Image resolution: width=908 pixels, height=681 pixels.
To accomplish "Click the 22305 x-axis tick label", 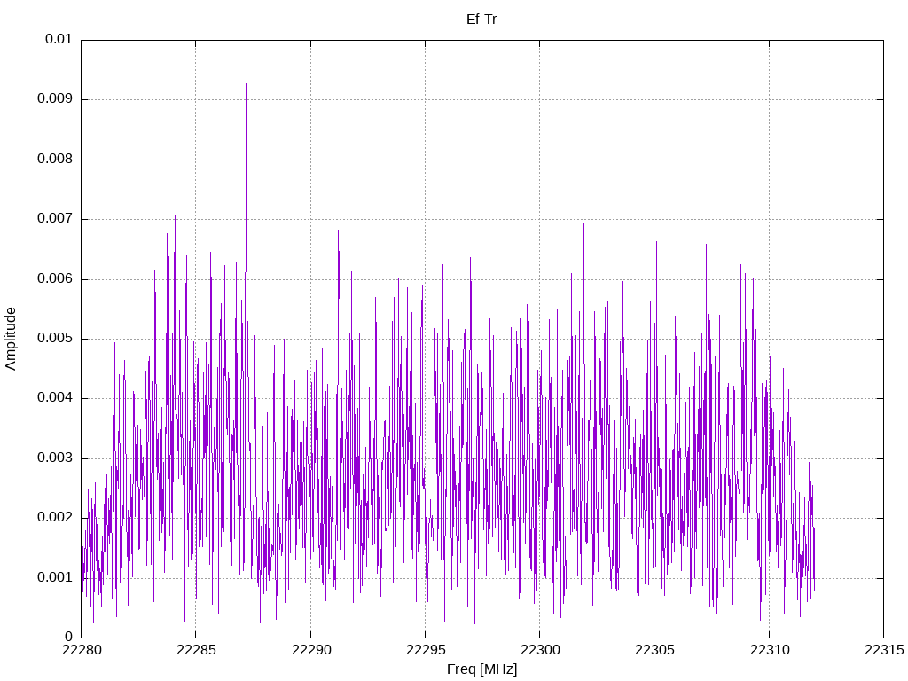I will pos(654,650).
